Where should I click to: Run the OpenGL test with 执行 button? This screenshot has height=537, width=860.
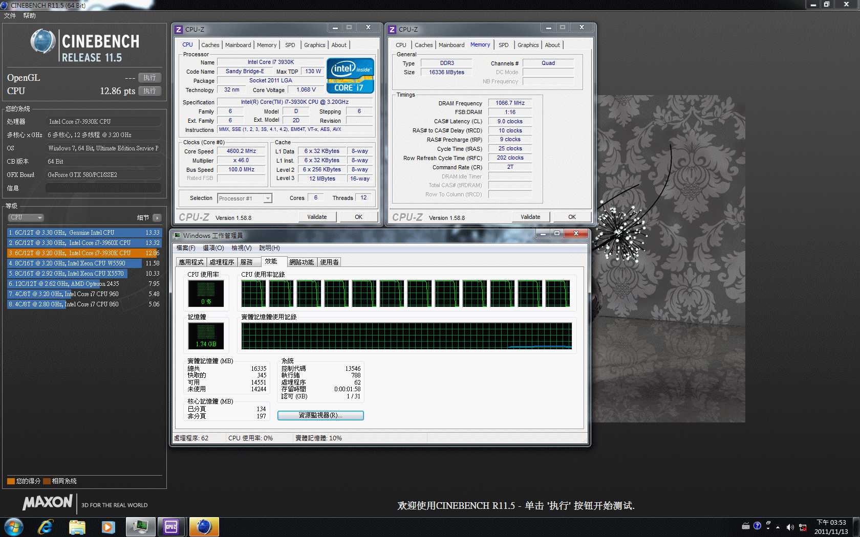(149, 78)
